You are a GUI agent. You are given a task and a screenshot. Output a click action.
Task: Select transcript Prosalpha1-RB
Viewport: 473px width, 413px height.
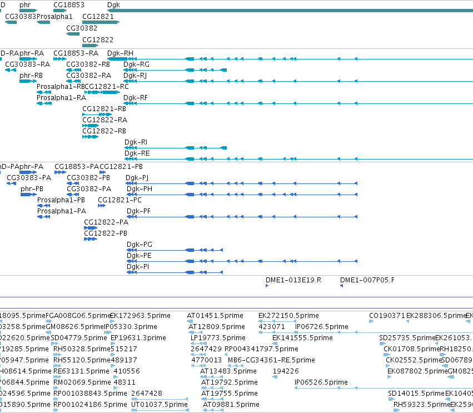44,92
